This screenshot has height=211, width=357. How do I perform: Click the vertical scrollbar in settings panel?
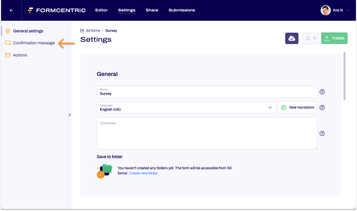pyautogui.click(x=345, y=76)
